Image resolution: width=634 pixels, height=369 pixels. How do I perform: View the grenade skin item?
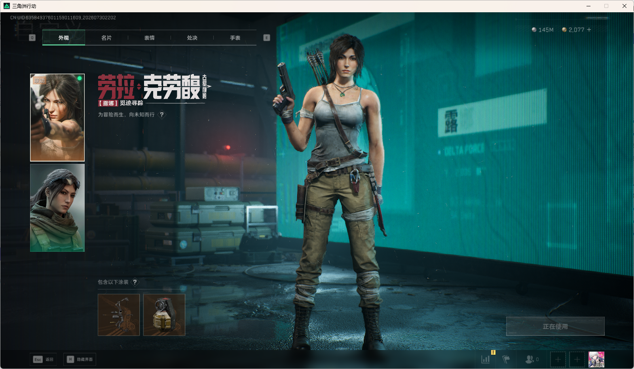click(x=164, y=315)
